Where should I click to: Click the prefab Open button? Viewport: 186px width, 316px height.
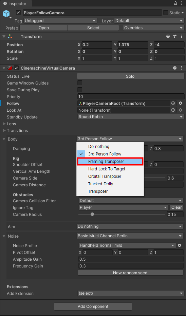click(44, 28)
